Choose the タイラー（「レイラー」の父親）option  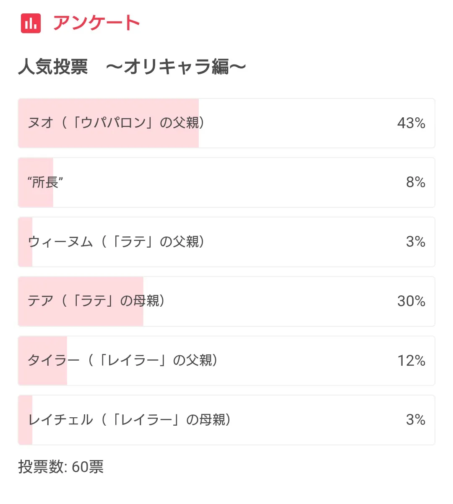(x=122, y=360)
